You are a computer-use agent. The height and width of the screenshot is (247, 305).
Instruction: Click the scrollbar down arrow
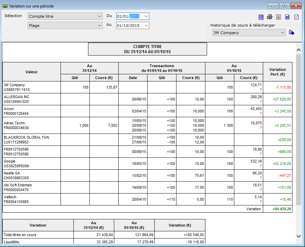coord(299,236)
